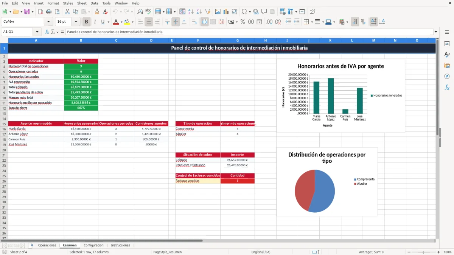
Task: Open the Calibri font name dropdown
Action: 48,22
